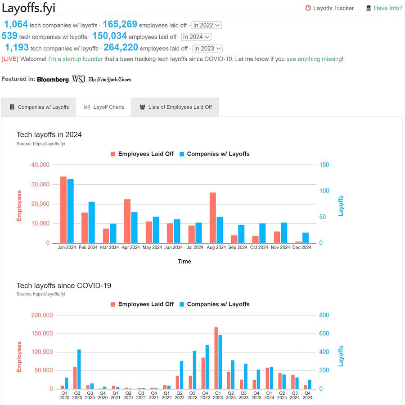Click the blue Feb 2024 companies bar
Screen dimensions: 405x405
coord(92,223)
